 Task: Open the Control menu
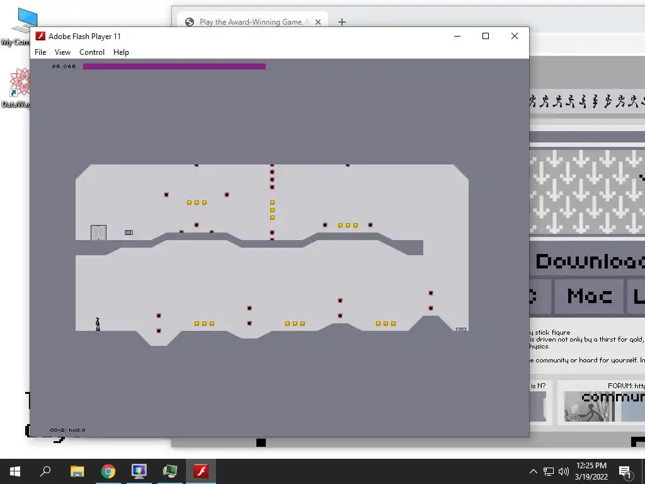coord(92,52)
